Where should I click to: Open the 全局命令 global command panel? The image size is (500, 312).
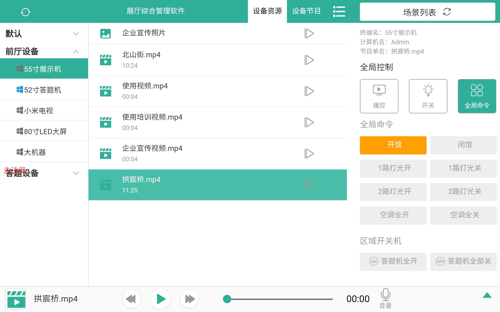(x=477, y=96)
